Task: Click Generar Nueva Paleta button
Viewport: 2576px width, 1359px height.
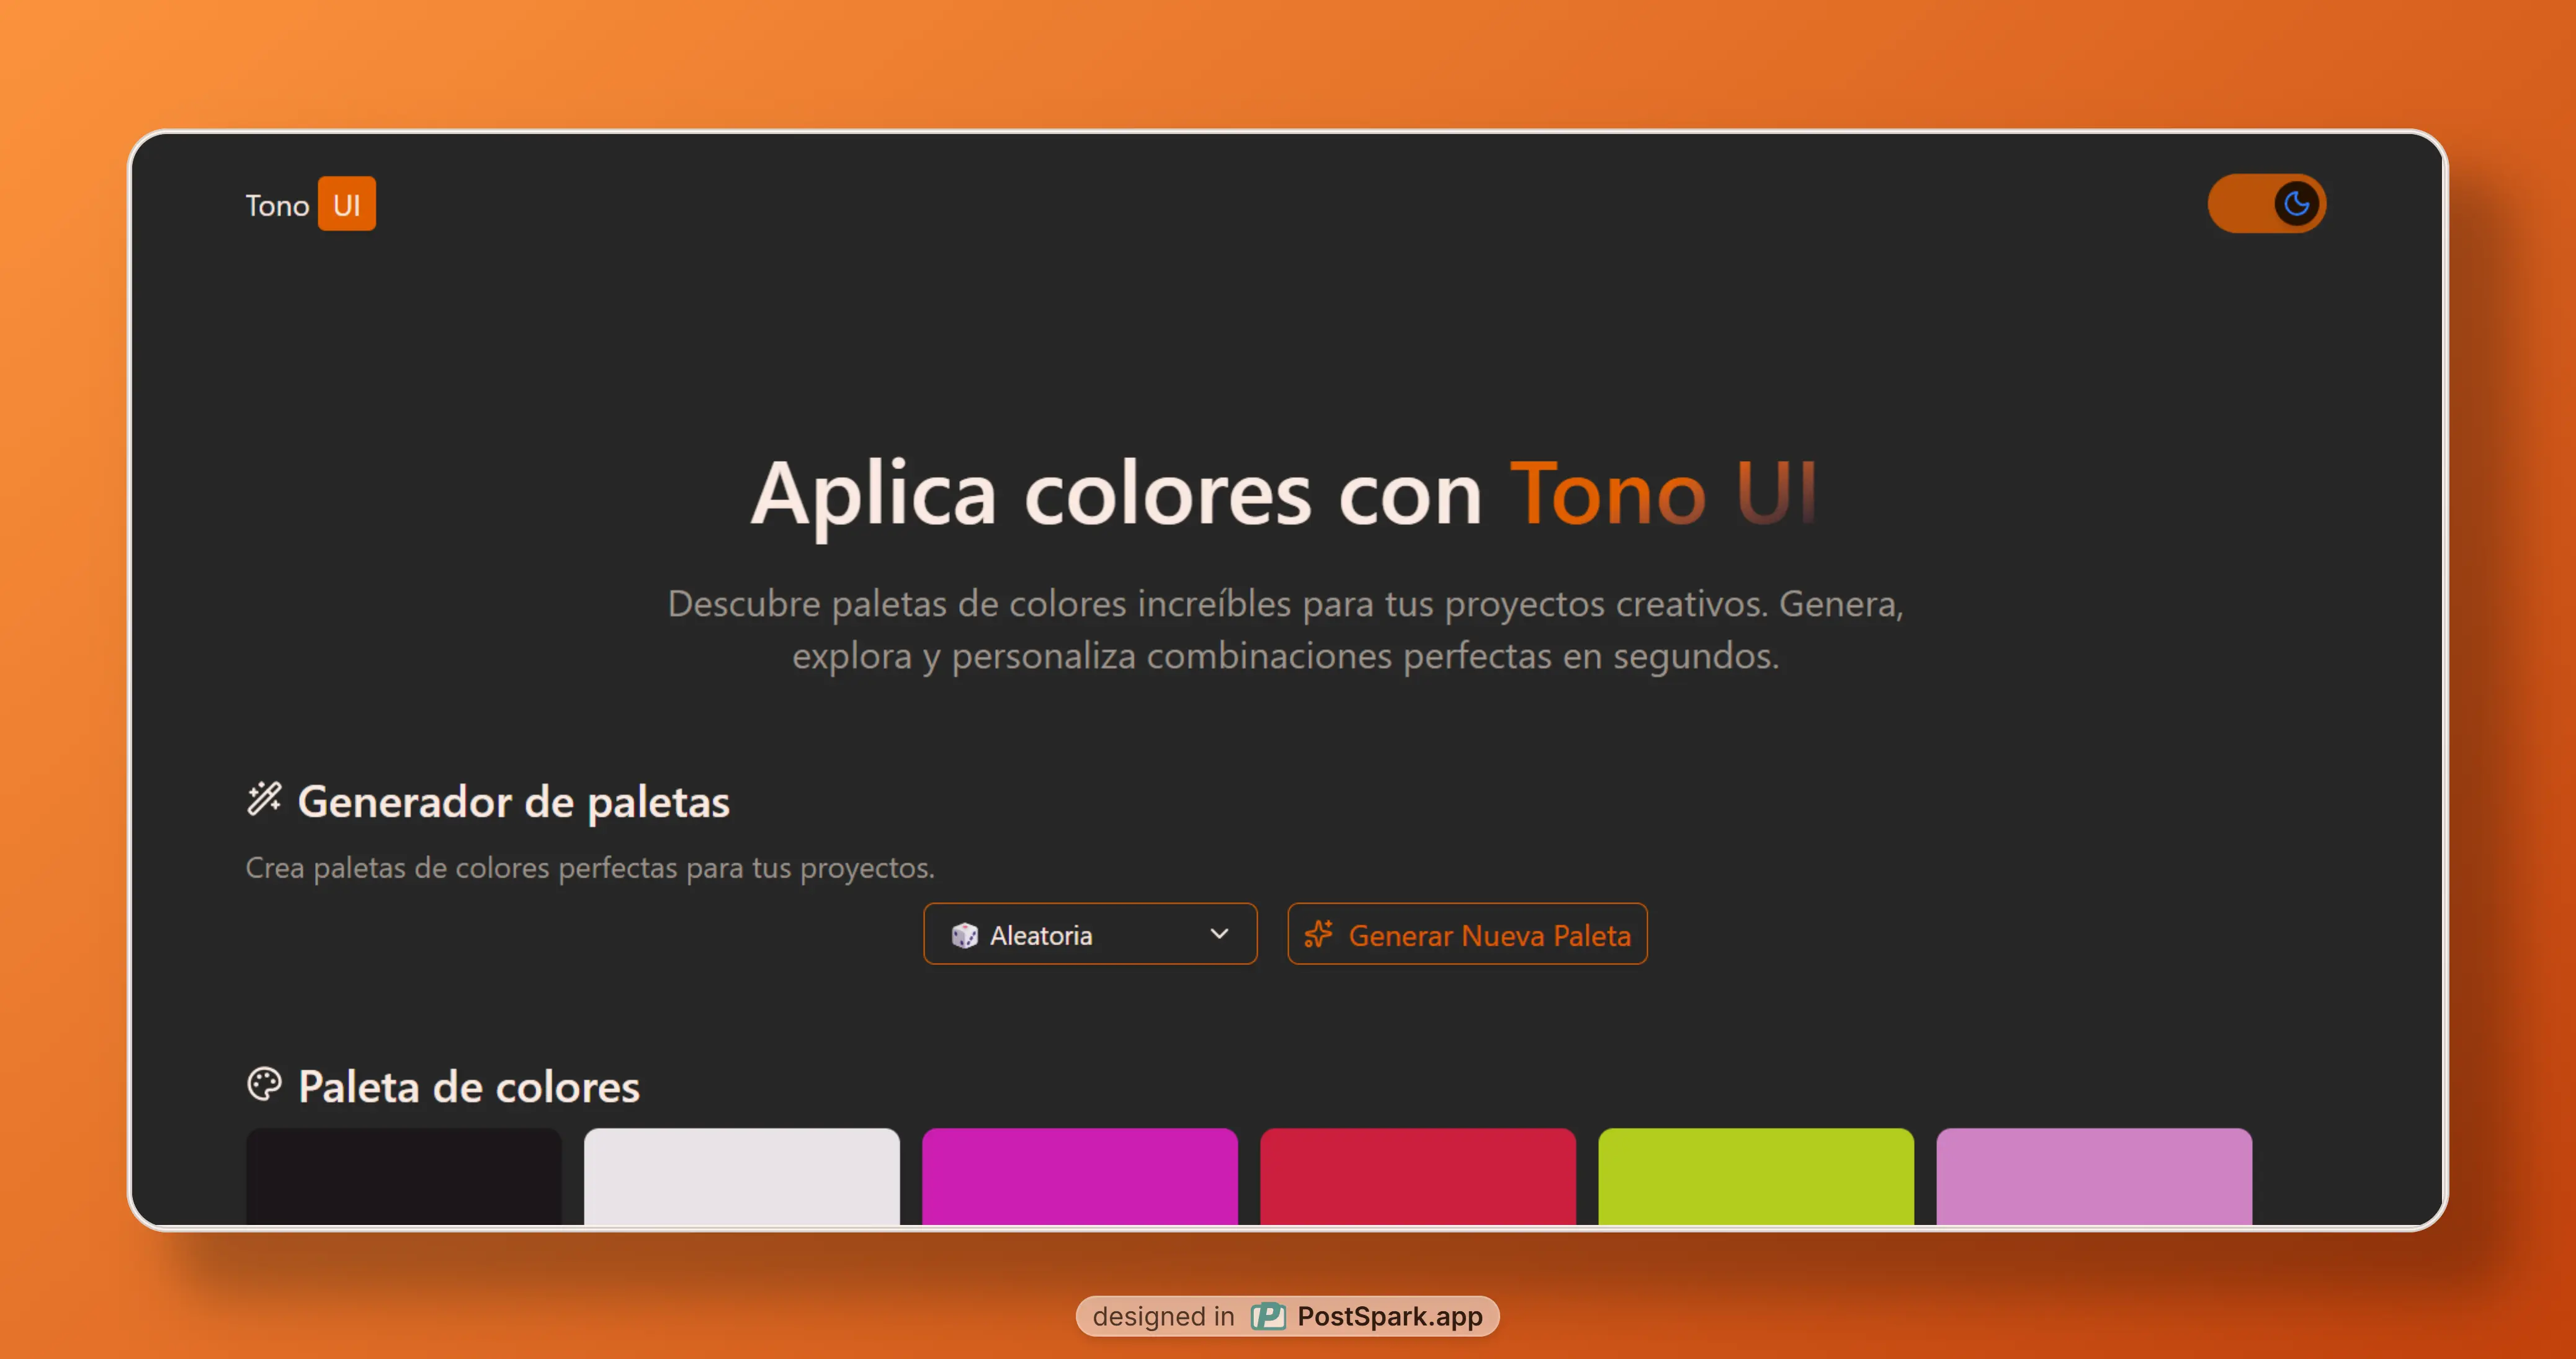Action: pos(1467,934)
